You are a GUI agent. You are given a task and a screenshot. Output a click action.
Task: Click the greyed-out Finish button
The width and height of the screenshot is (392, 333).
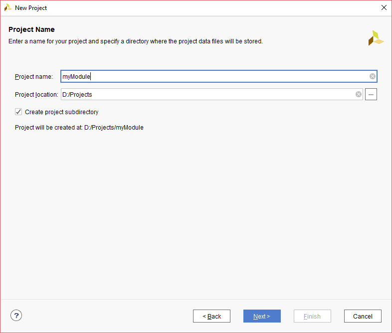(312, 316)
